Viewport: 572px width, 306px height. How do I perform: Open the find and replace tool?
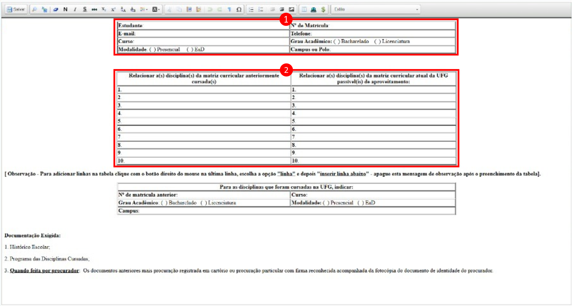44,9
